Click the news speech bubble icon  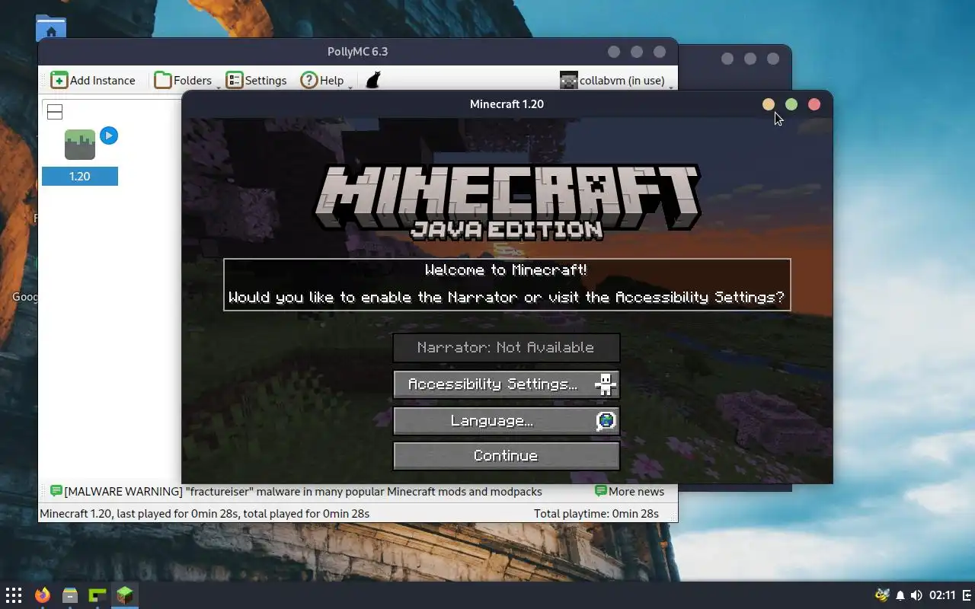click(x=56, y=491)
